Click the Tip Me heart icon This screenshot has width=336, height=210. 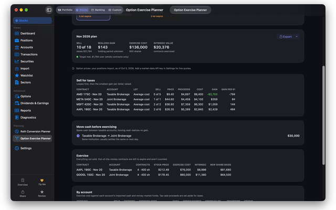[42, 180]
